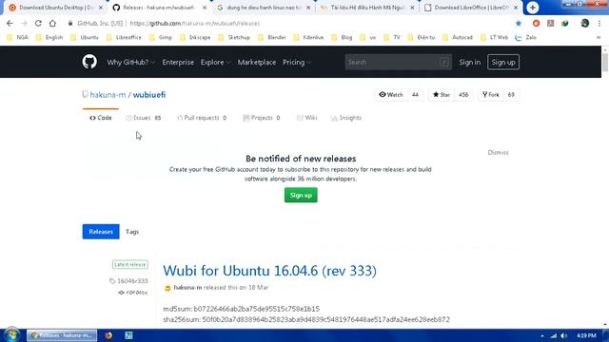Click the commit hash under the tag
The height and width of the screenshot is (342, 609).
(133, 293)
